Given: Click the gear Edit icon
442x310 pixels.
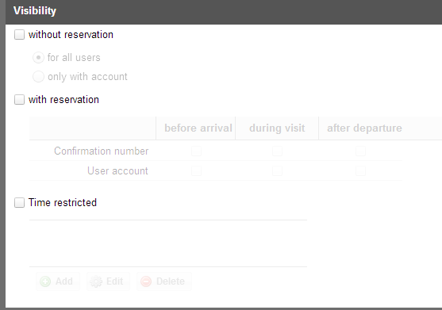Looking at the screenshot, I should pyautogui.click(x=96, y=281).
